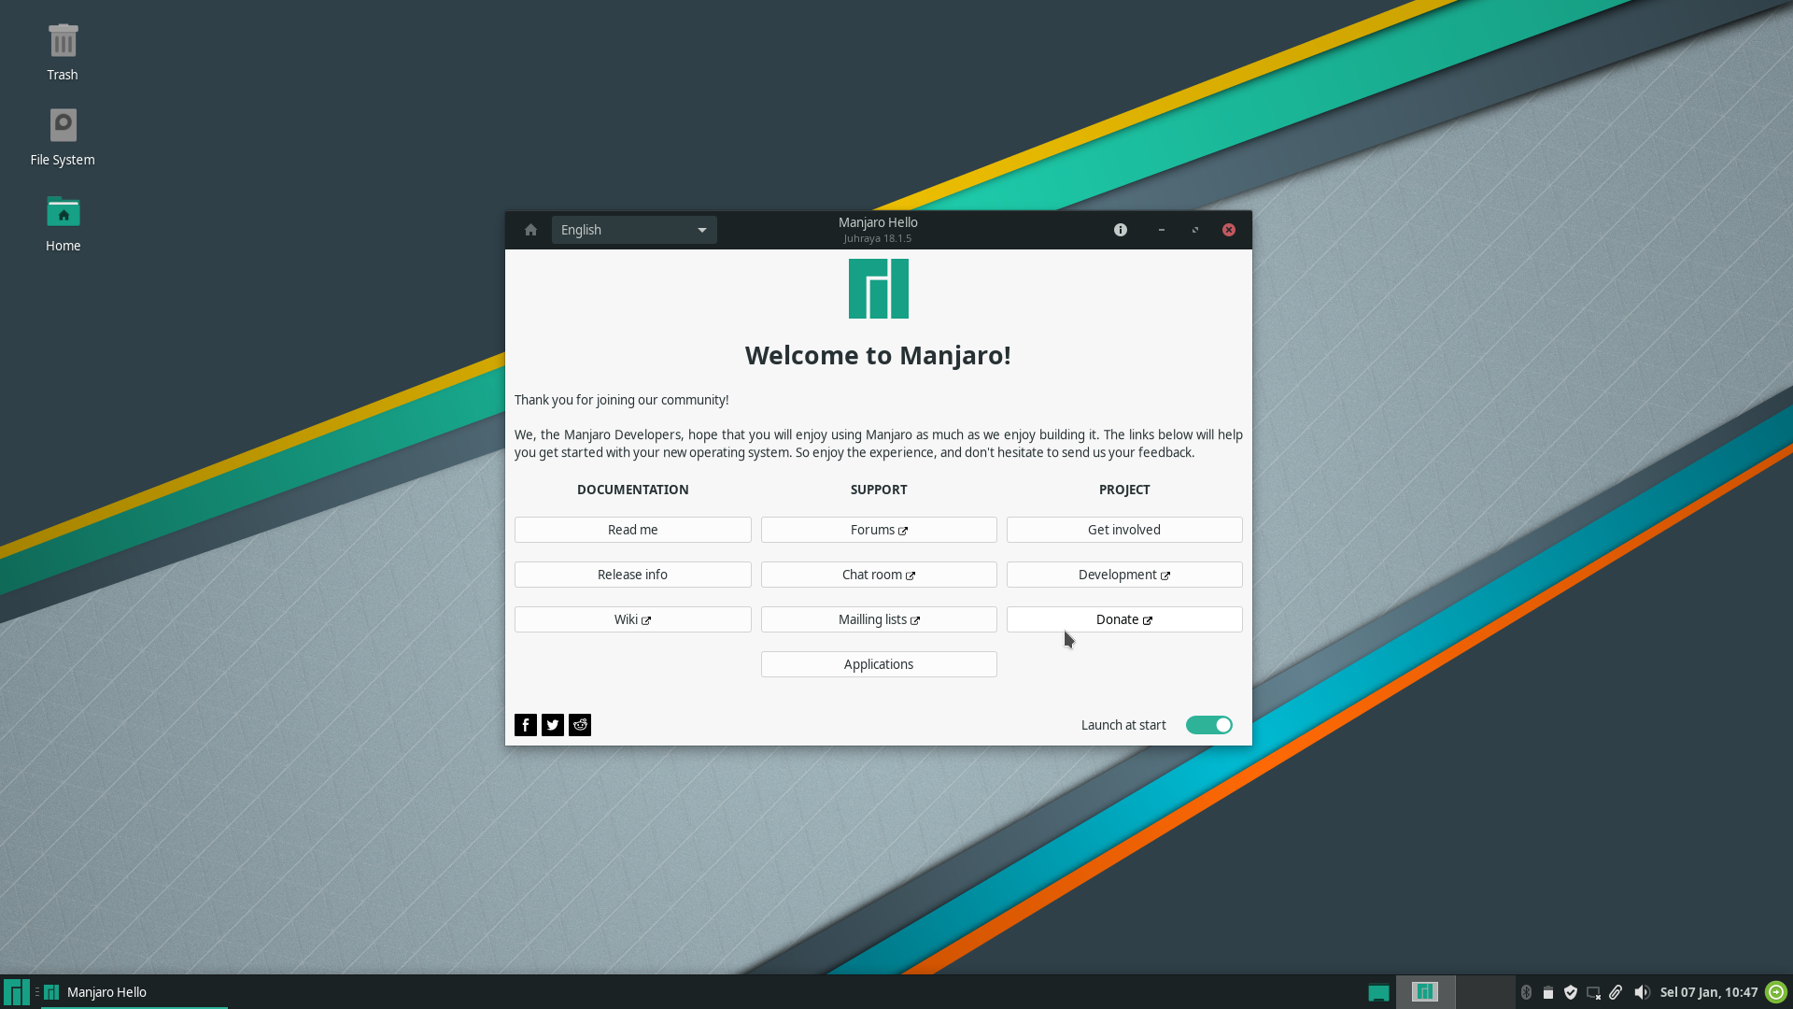The height and width of the screenshot is (1009, 1793).
Task: Click the Get involved button
Action: 1124,530
